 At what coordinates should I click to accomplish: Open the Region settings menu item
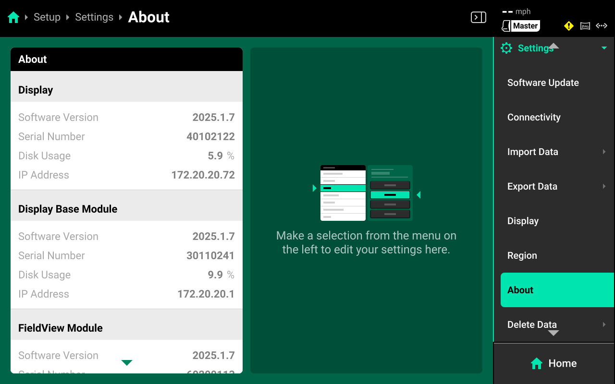522,255
